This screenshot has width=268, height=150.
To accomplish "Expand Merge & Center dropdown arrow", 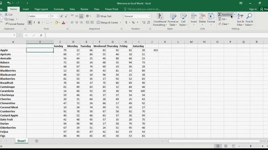I will (x=121, y=22).
